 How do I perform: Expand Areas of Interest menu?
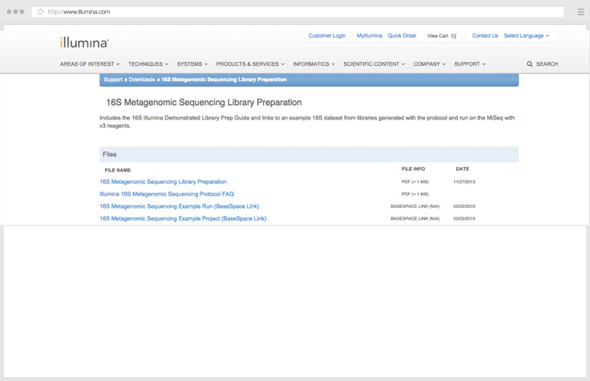pyautogui.click(x=89, y=64)
